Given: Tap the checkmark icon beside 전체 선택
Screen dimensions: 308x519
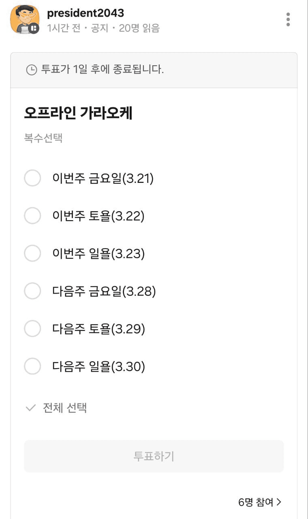Looking at the screenshot, I should pos(31,408).
